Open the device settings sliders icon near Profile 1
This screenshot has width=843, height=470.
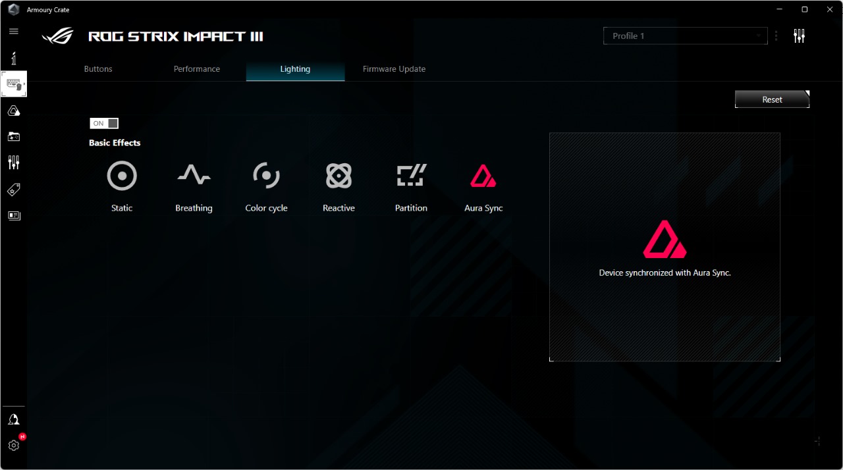point(799,36)
